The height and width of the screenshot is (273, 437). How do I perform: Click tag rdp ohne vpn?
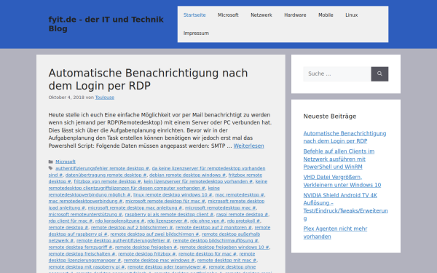(x=207, y=221)
